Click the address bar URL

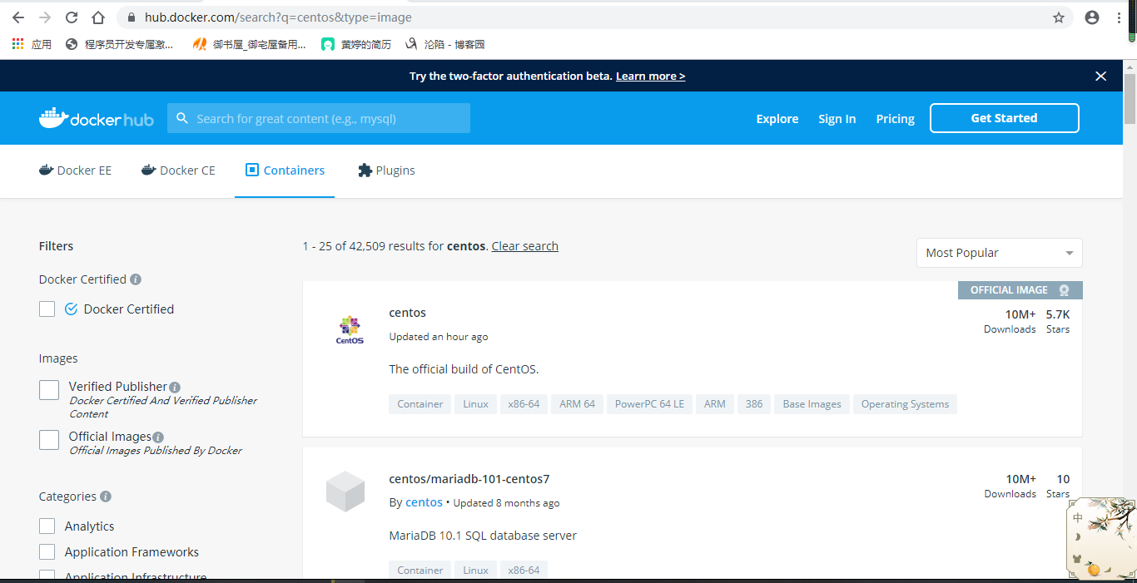[x=278, y=17]
